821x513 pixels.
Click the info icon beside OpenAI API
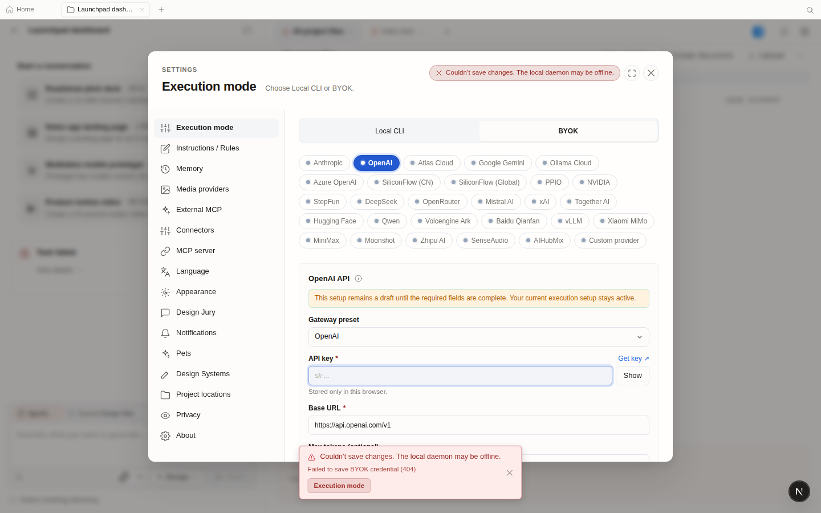pyautogui.click(x=359, y=279)
